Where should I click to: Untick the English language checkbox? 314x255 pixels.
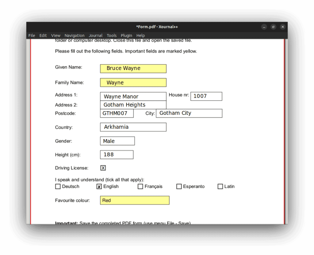tap(99, 187)
